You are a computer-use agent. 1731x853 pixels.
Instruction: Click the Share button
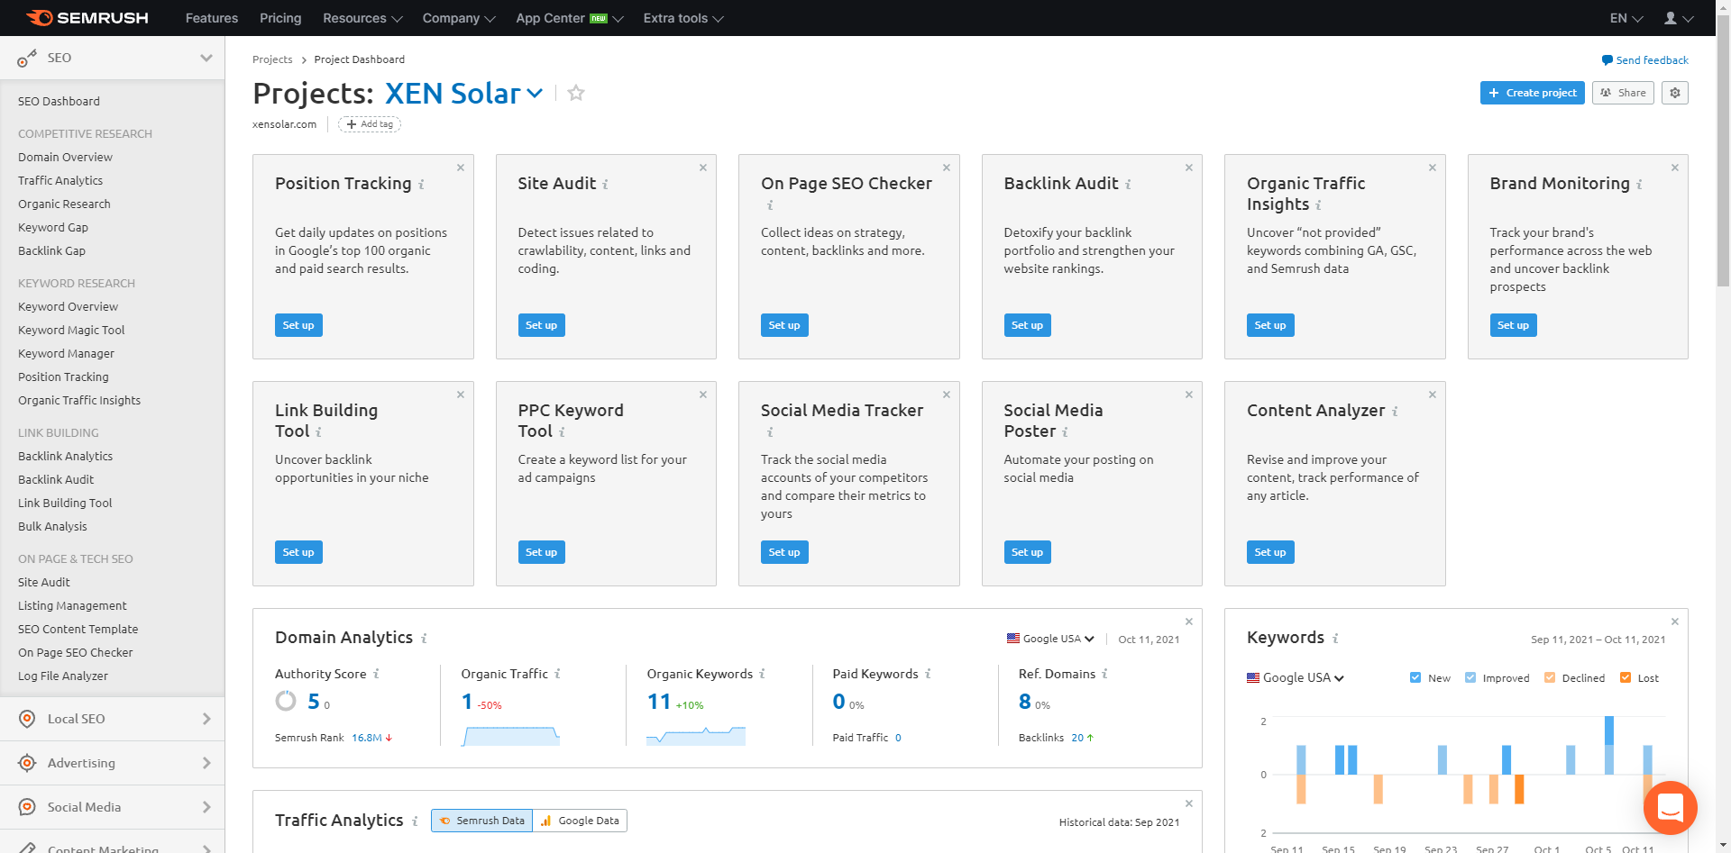[x=1623, y=93]
